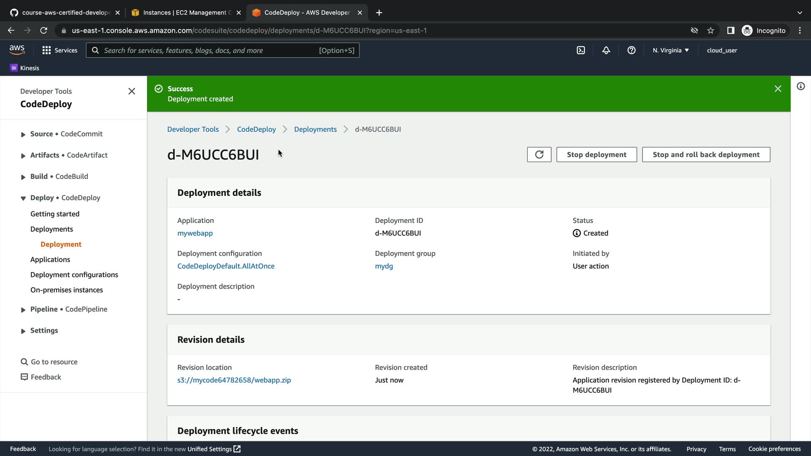Click the refresh deployment icon button

coord(539,155)
